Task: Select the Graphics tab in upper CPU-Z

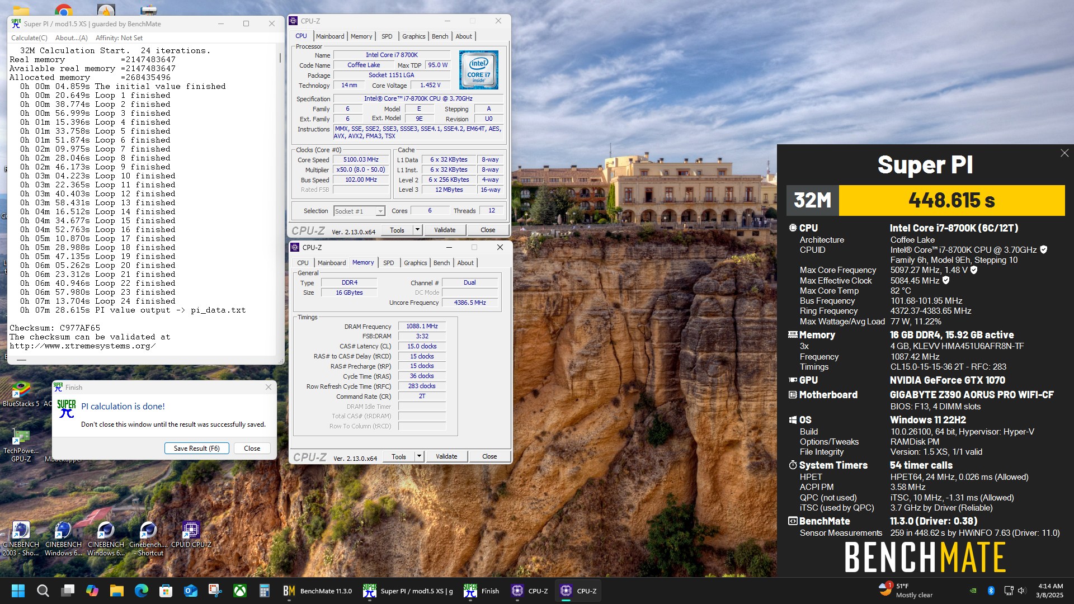Action: (x=414, y=36)
